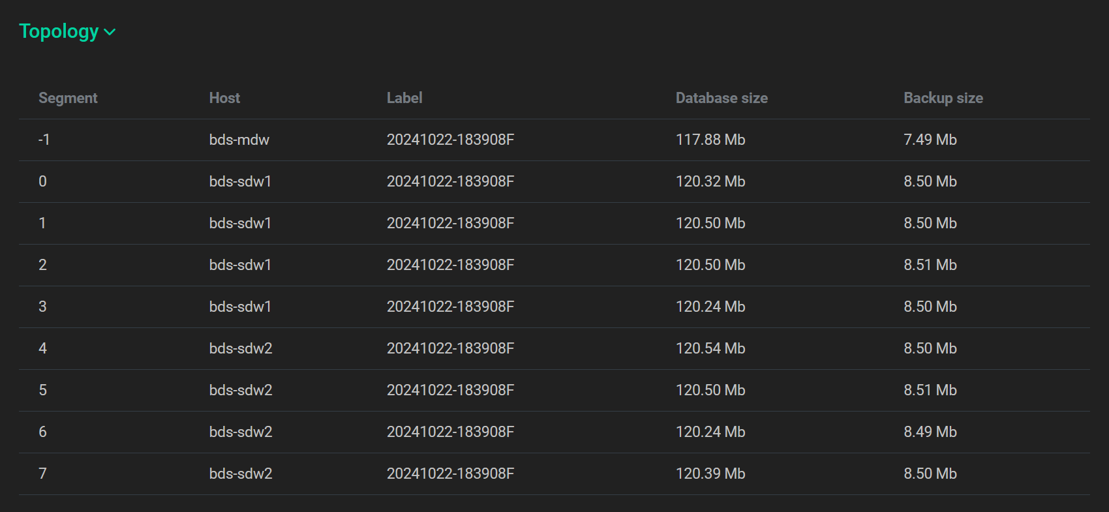Select segment 3 cell
This screenshot has width=1109, height=512.
(42, 307)
